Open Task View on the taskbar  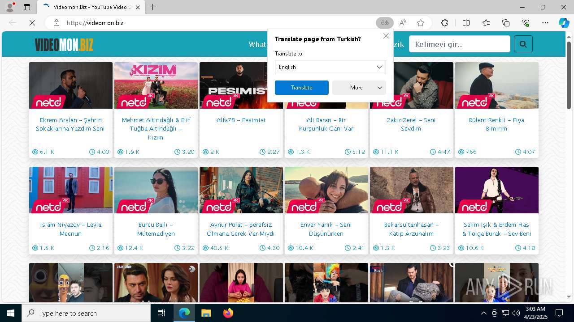pyautogui.click(x=162, y=313)
